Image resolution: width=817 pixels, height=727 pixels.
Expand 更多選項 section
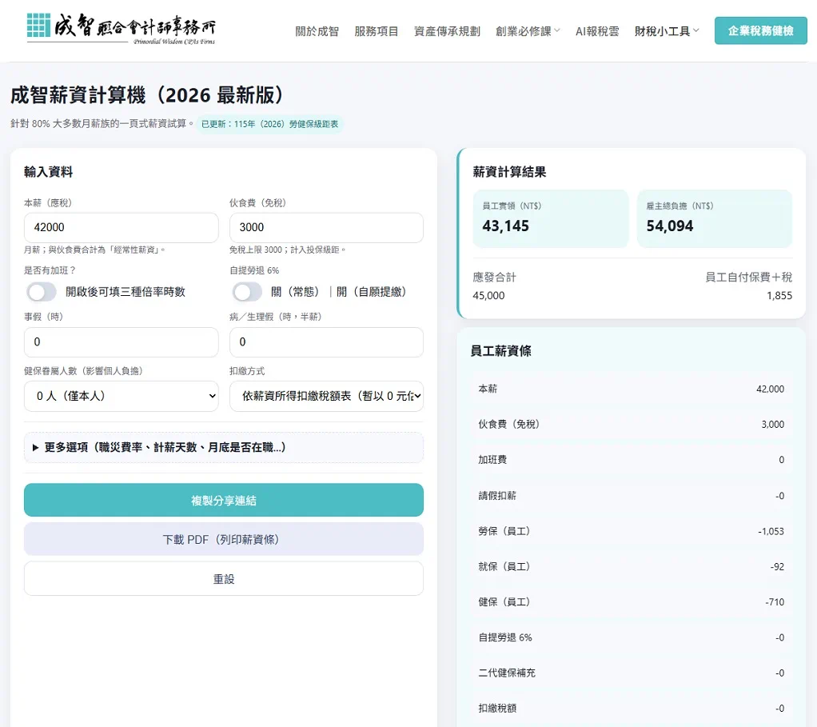[x=224, y=447]
